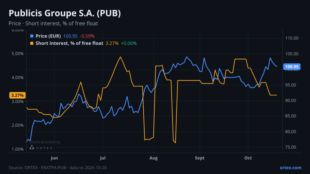Click the Aug label on the time axis
This screenshot has width=310, height=174.
153,158
